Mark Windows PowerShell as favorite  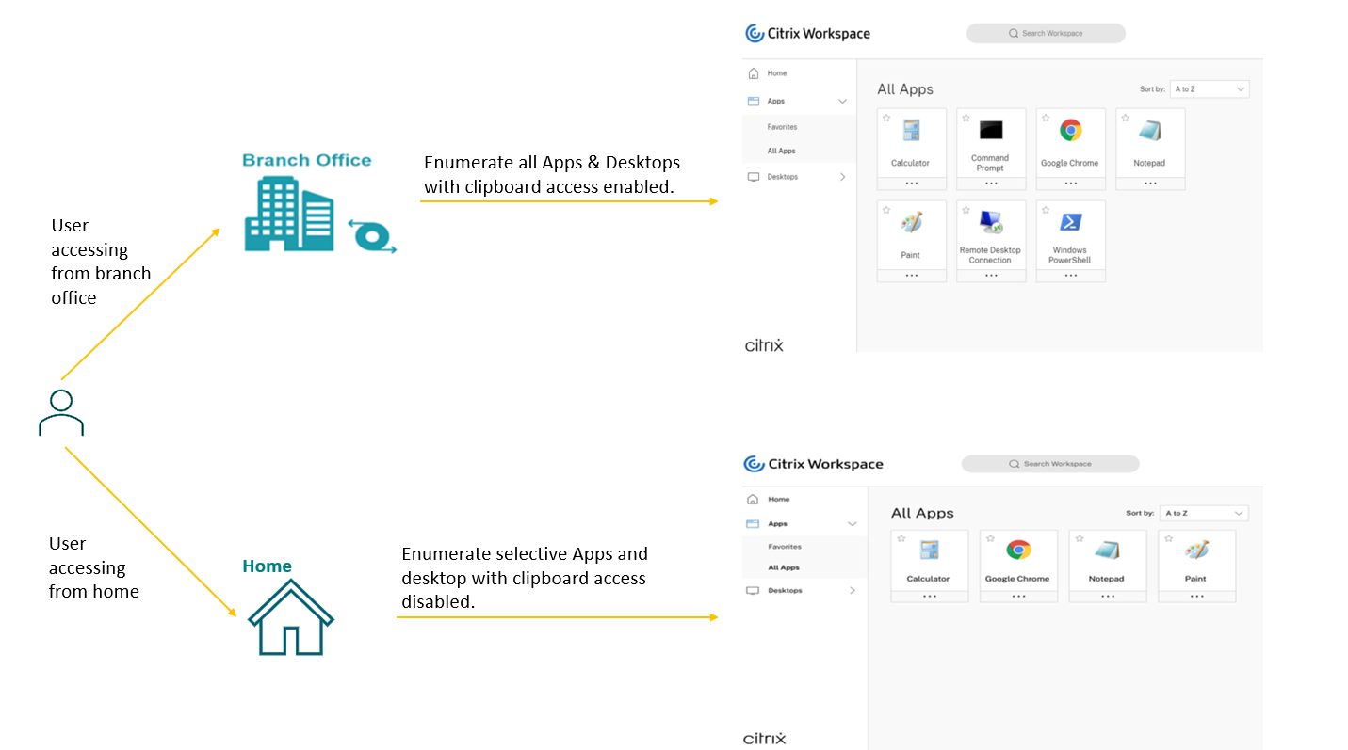[1045, 210]
